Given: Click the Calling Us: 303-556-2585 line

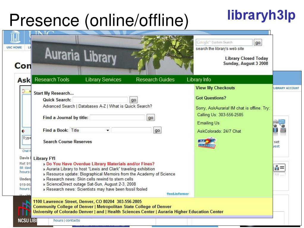Looking at the screenshot, I should pos(220,115).
